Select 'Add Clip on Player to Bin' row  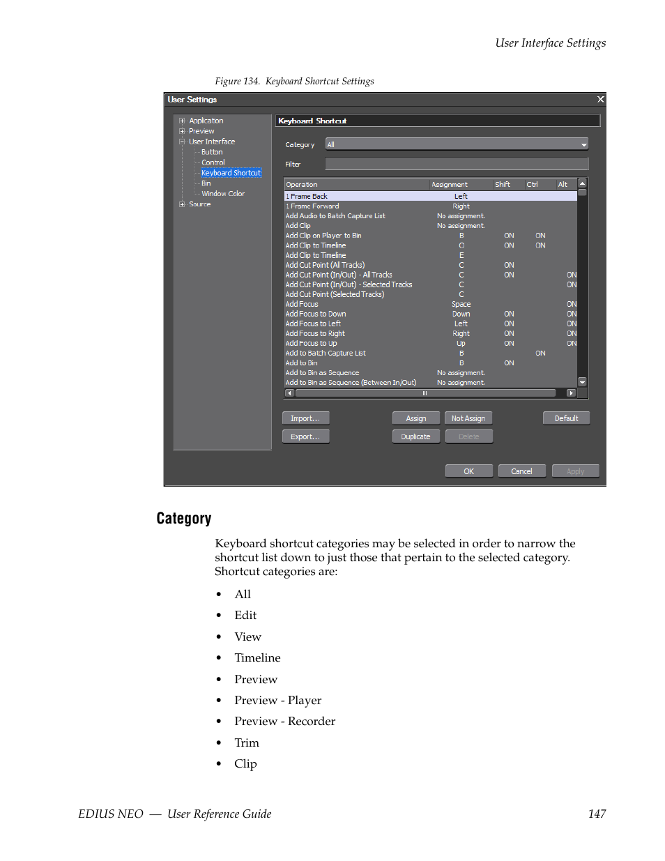click(x=431, y=236)
